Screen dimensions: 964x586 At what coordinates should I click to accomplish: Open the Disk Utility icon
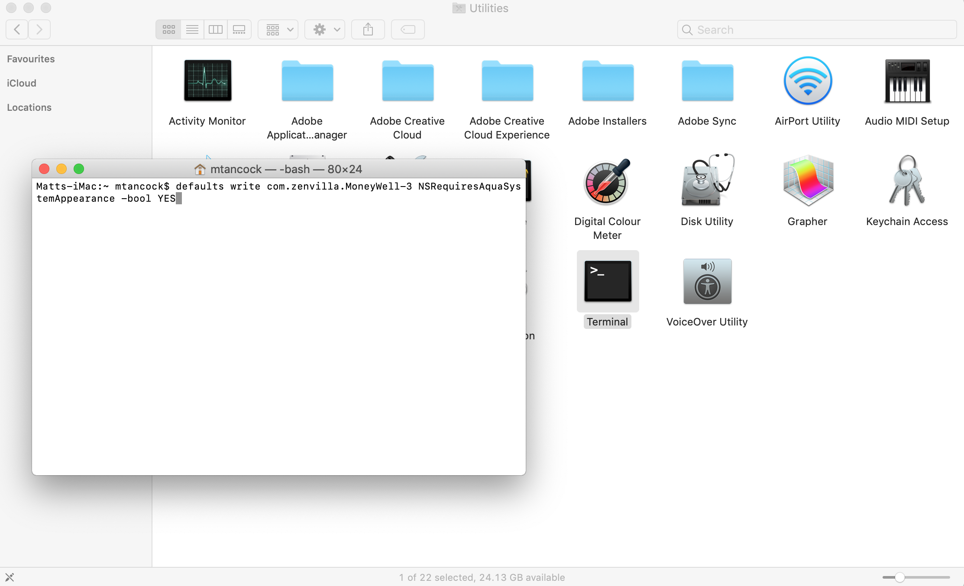click(707, 181)
